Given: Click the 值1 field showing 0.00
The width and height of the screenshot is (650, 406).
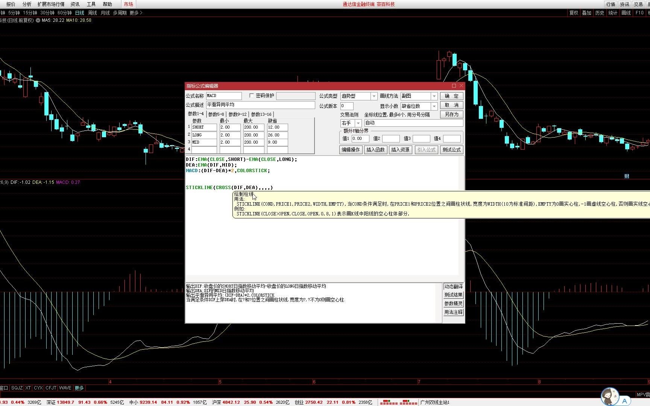Looking at the screenshot, I should [360, 139].
